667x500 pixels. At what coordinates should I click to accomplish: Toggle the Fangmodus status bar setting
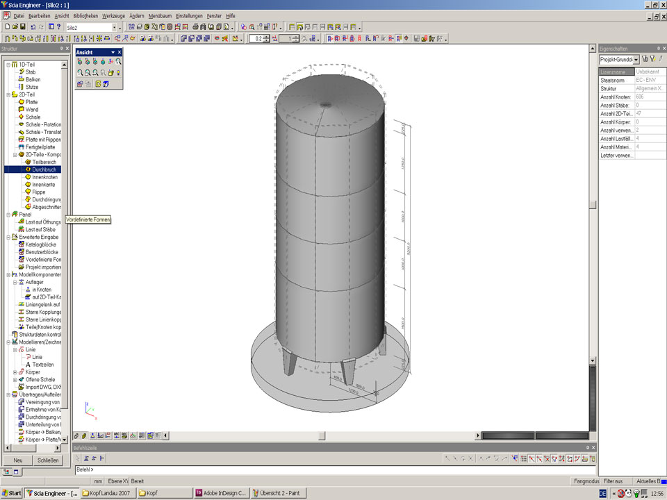(x=585, y=481)
